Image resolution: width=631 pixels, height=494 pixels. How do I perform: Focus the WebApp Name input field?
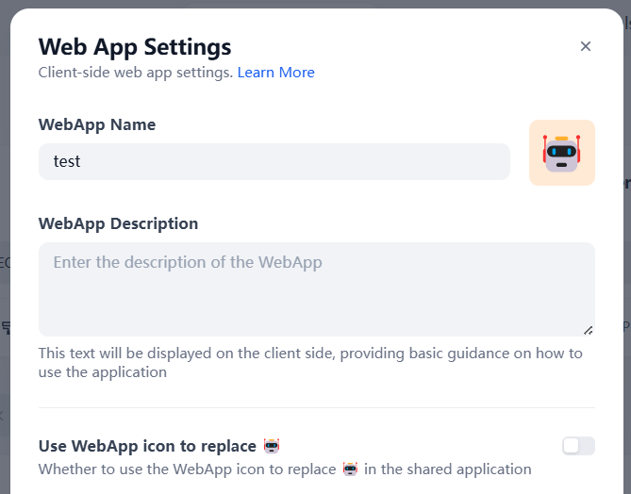pos(274,161)
